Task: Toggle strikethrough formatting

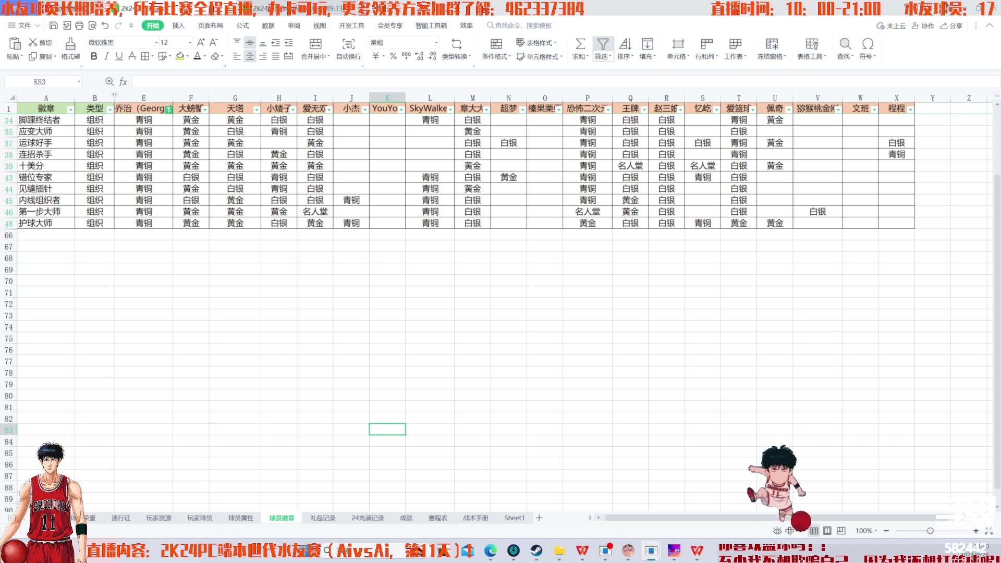Action: 132,56
